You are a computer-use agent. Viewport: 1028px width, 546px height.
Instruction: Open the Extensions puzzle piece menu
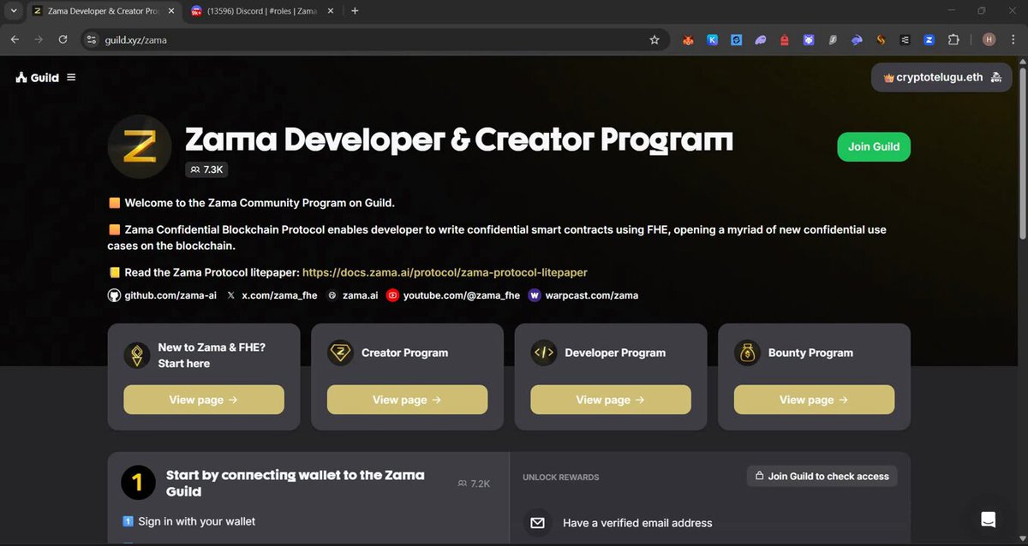pos(953,39)
